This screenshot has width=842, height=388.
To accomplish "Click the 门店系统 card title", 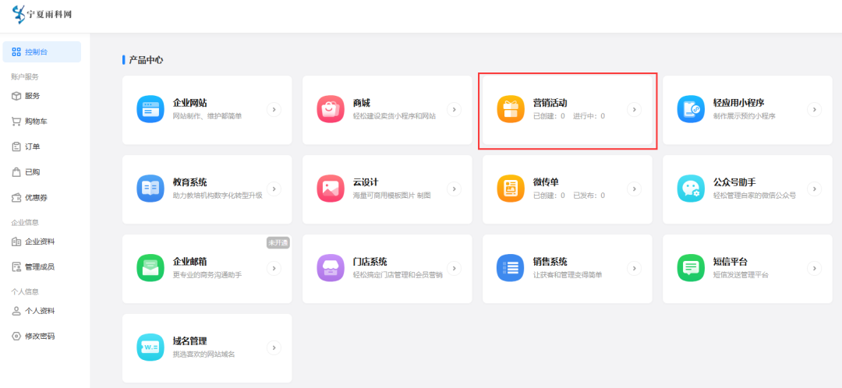I will (x=370, y=262).
